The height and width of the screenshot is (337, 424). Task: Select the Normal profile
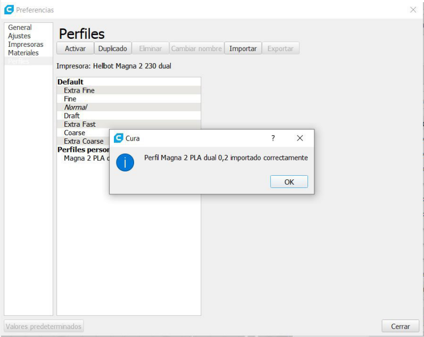pyautogui.click(x=129, y=107)
